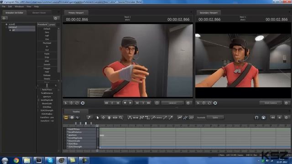Image resolution: width=292 pixels, height=164 pixels.
Task: Select the timeline hand pan tool
Action: [109, 118]
